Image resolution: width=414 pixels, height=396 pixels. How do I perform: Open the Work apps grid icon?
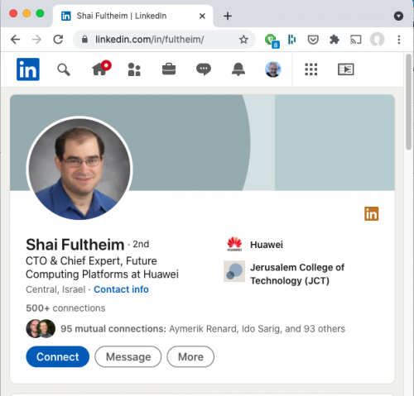[x=311, y=69]
